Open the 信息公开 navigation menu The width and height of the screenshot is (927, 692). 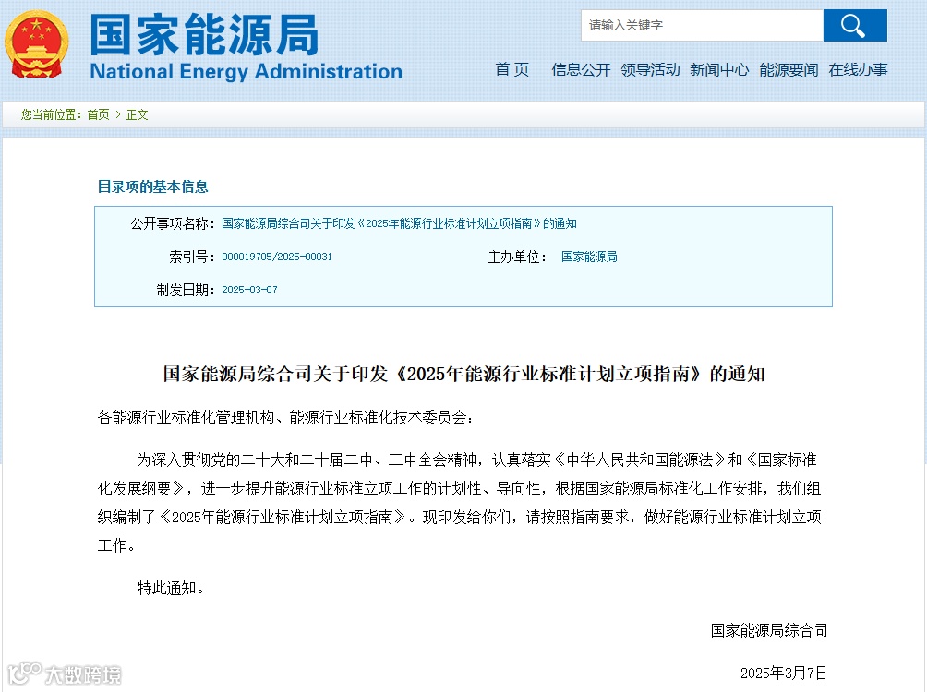(581, 70)
